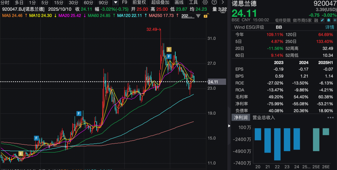Click the 32.49 high price annotation
Viewport: 337px width, 170px height.
[152, 30]
